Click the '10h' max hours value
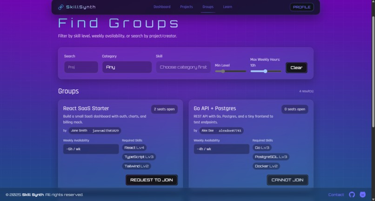This screenshot has height=201, width=375. pos(253,65)
